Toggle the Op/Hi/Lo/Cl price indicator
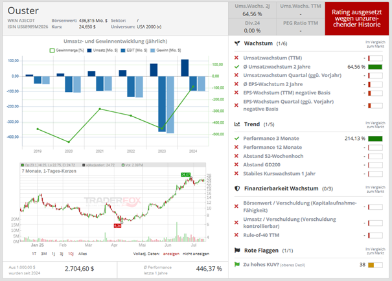 coord(48,165)
